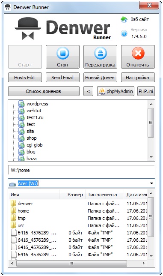Sort by Имя column header

tap(34, 195)
